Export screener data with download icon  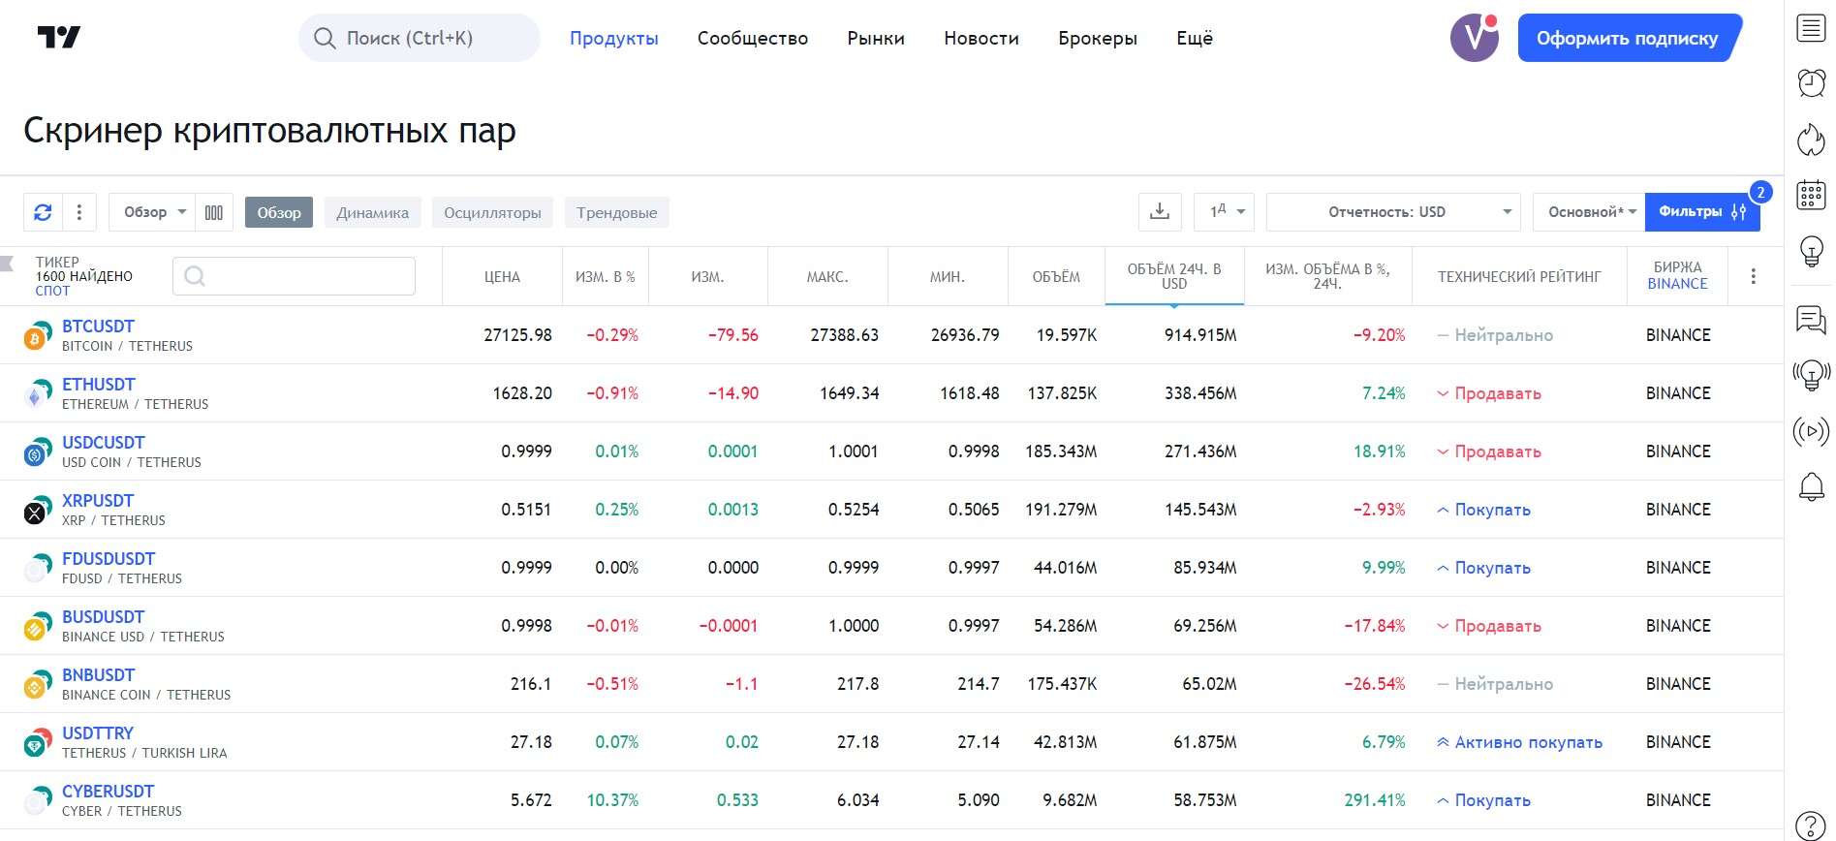1160,211
